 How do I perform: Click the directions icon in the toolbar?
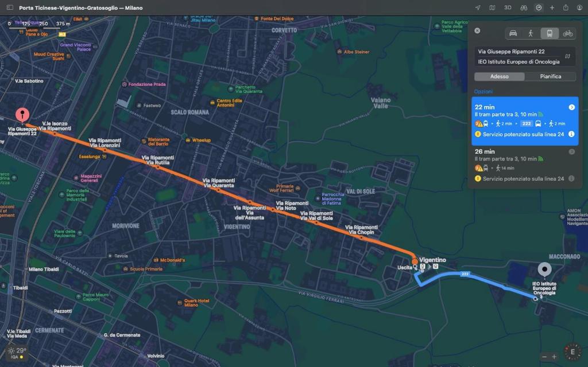tap(539, 7)
